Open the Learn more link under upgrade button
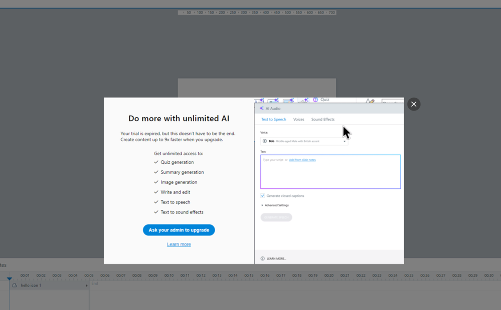 tap(179, 244)
